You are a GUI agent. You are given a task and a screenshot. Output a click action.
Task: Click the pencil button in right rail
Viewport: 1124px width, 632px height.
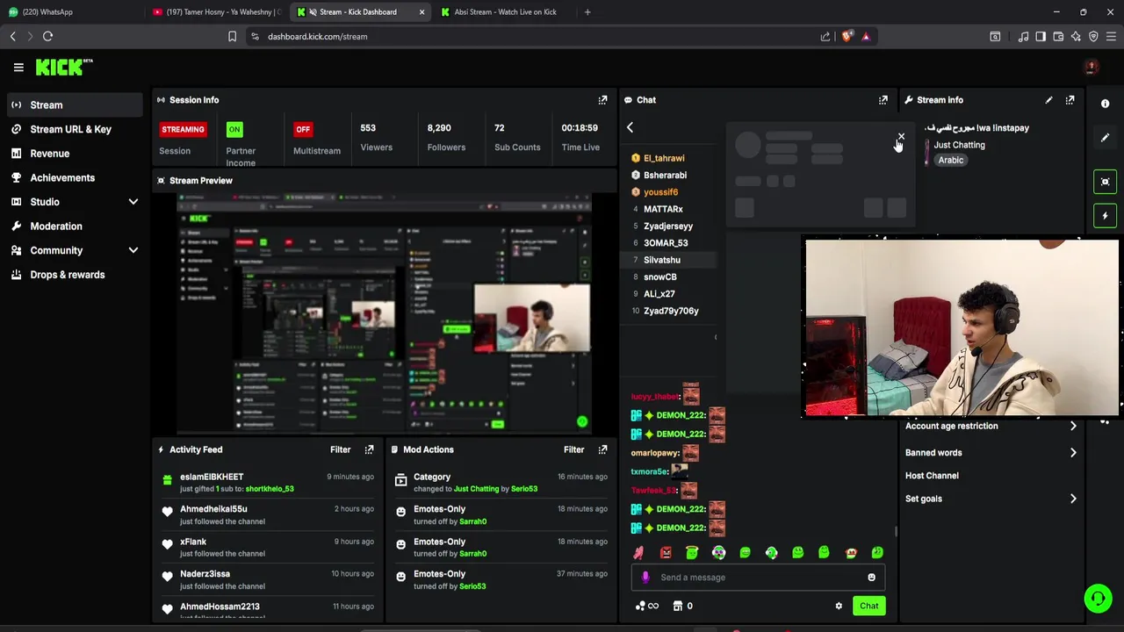[x=1105, y=138]
